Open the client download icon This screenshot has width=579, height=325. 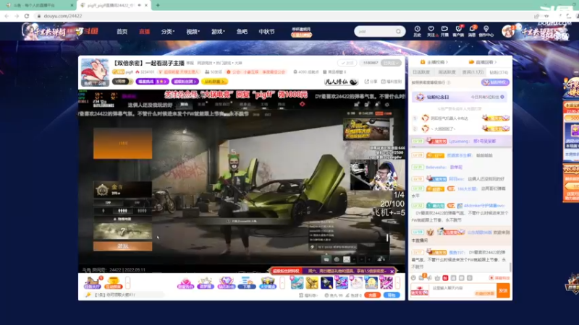coord(458,31)
